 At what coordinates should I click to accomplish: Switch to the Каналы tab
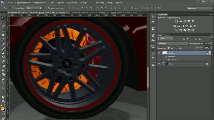167,35
